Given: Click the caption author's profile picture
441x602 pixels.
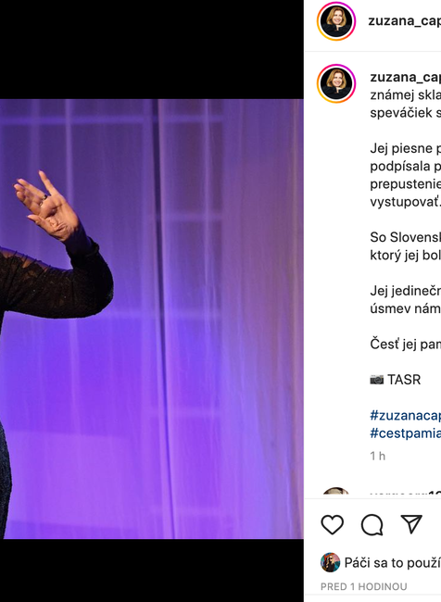Looking at the screenshot, I should tap(336, 83).
